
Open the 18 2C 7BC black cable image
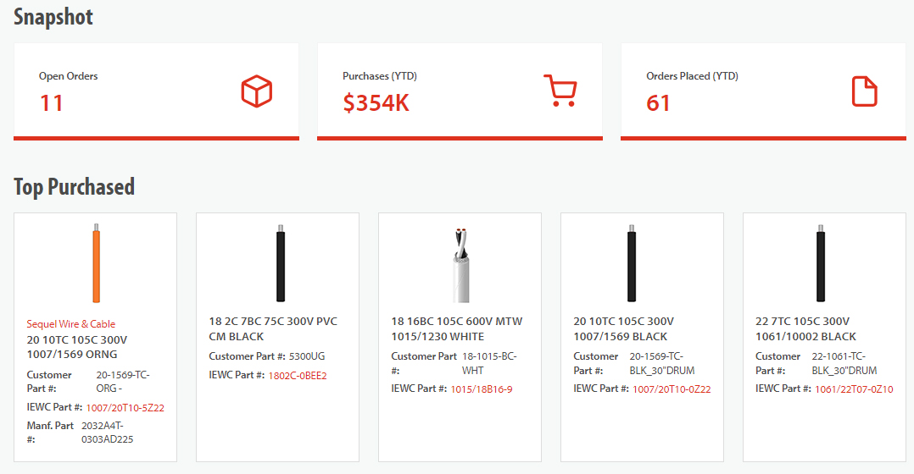[280, 264]
